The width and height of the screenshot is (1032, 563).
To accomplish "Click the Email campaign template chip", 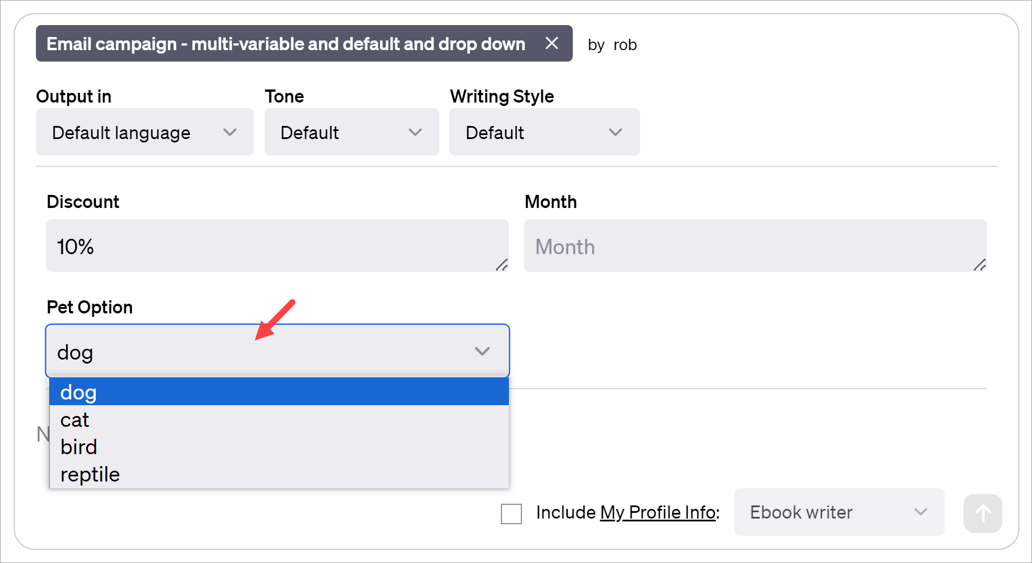I will click(x=286, y=43).
